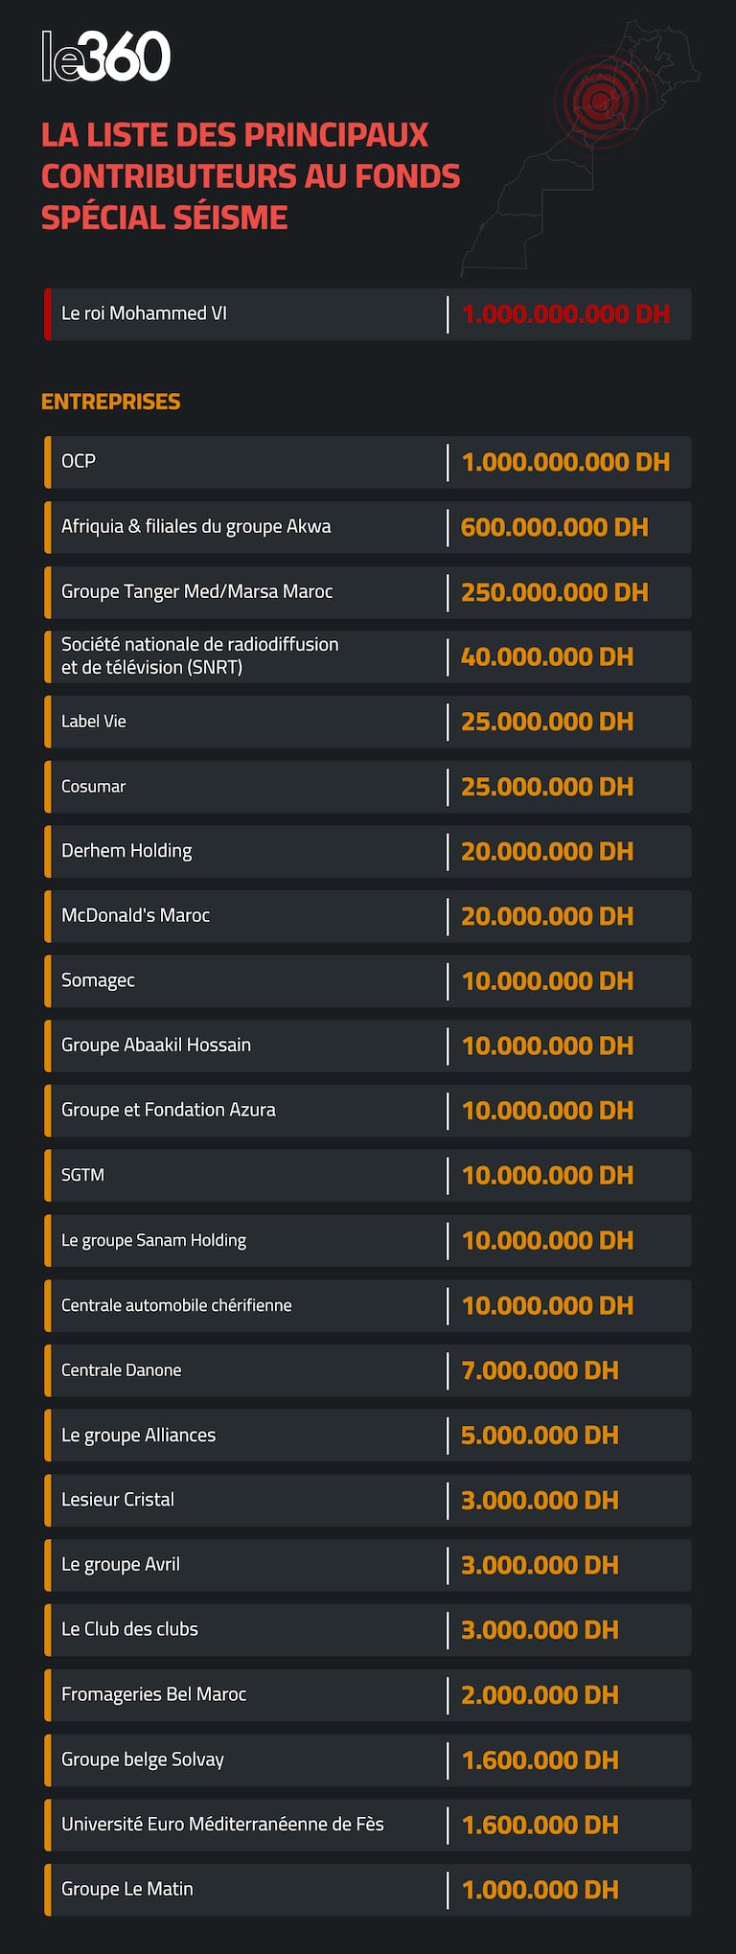
Task: Click Afriquia & filiales du groupe Akwa
Action: (195, 526)
